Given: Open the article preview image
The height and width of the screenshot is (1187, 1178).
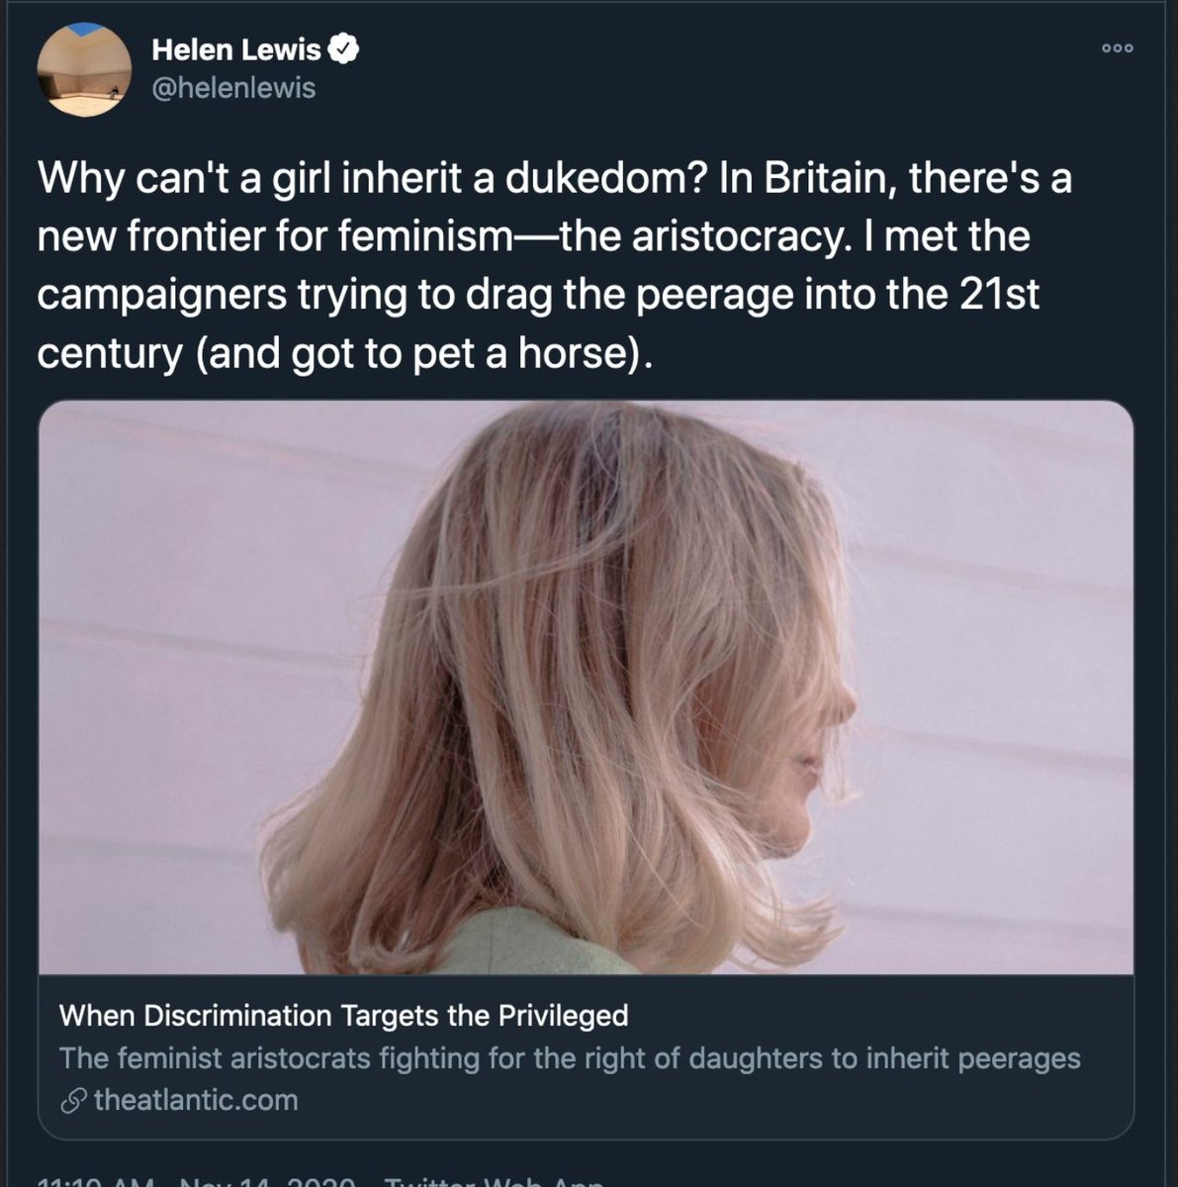Looking at the screenshot, I should 586,687.
